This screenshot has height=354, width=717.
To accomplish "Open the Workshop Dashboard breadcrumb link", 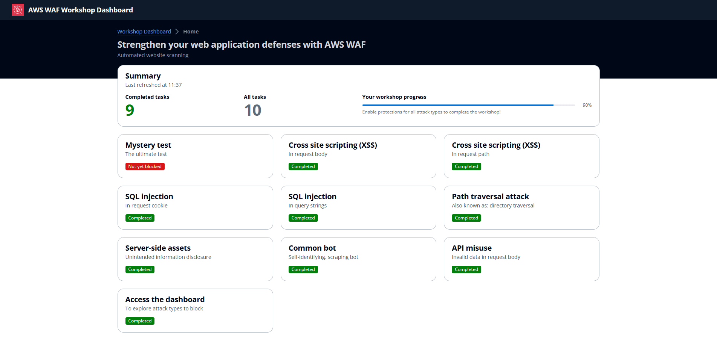I will (144, 32).
